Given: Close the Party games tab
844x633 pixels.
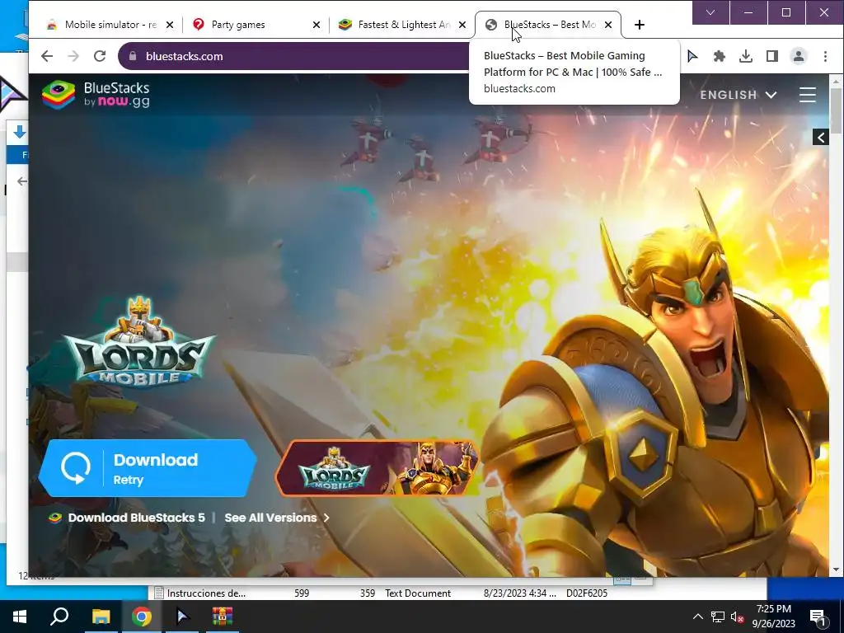Looking at the screenshot, I should (x=316, y=25).
